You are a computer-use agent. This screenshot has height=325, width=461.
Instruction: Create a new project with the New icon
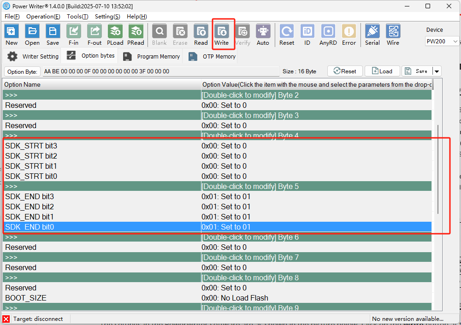click(12, 35)
